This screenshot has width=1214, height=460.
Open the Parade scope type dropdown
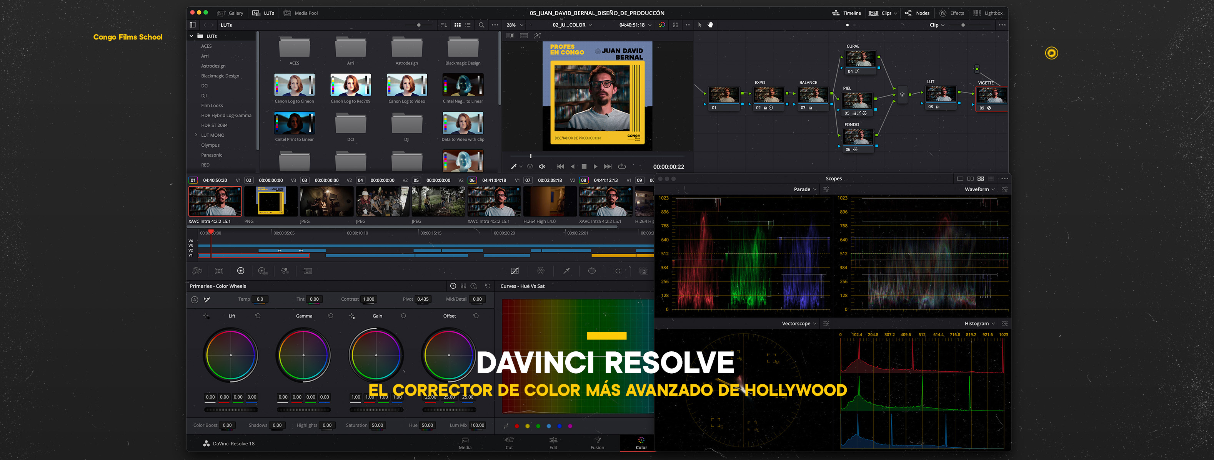pos(805,190)
